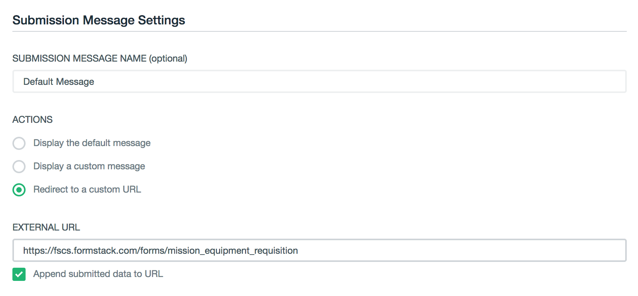Click the "Submission Message Settings" heading
This screenshot has width=638, height=296.
[99, 20]
